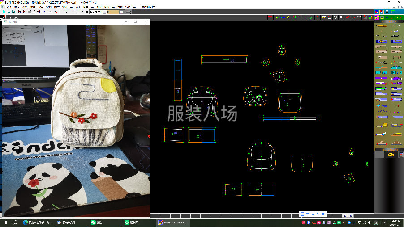Click the 中 button on IME floating bar
Image resolution: width=404 pixels, height=227 pixels.
(x=308, y=214)
